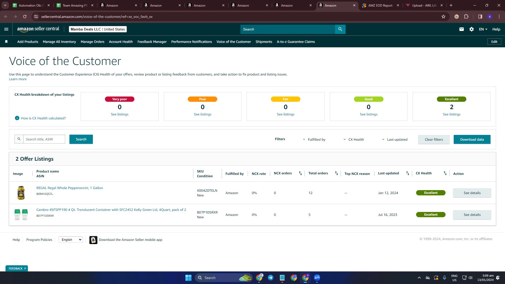505x284 pixels.
Task: Navigate to Account Health
Action: coord(121,42)
